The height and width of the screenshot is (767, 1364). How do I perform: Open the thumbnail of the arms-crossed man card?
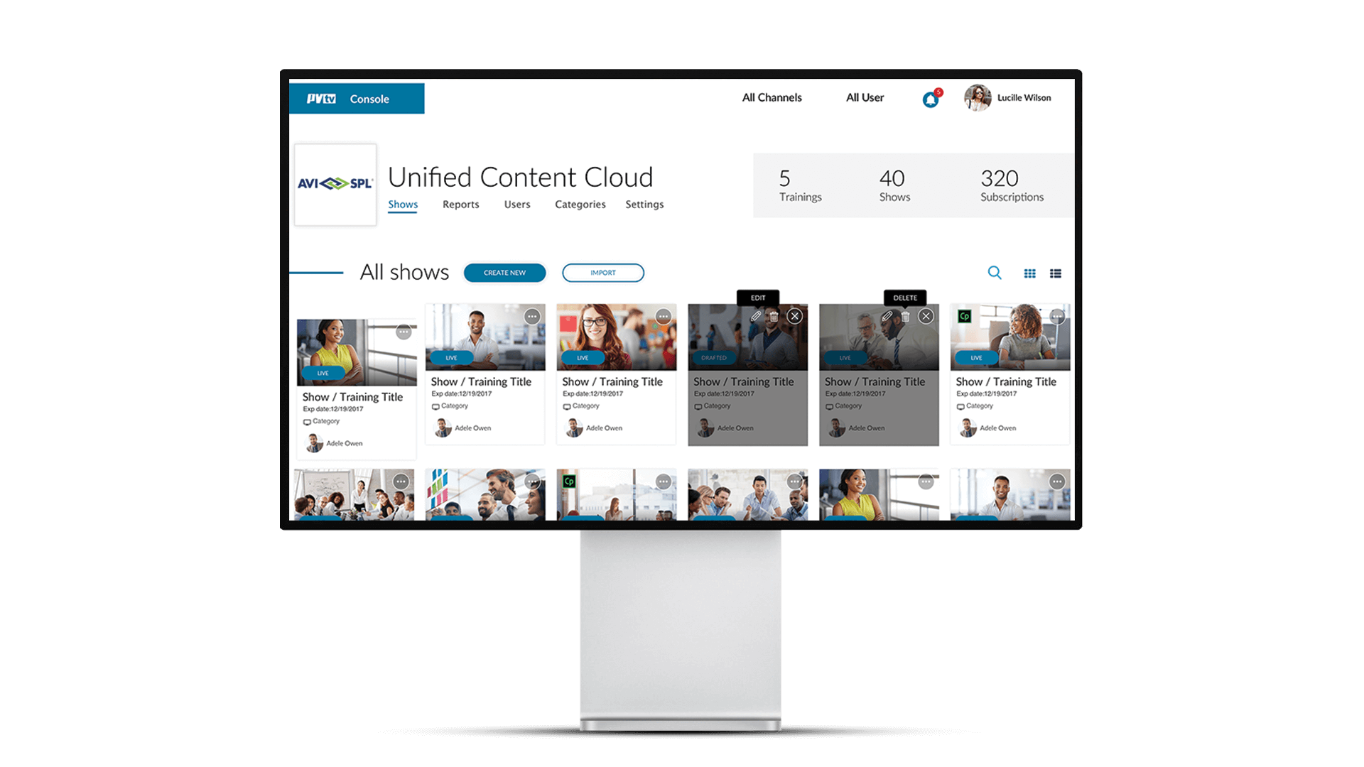point(485,337)
